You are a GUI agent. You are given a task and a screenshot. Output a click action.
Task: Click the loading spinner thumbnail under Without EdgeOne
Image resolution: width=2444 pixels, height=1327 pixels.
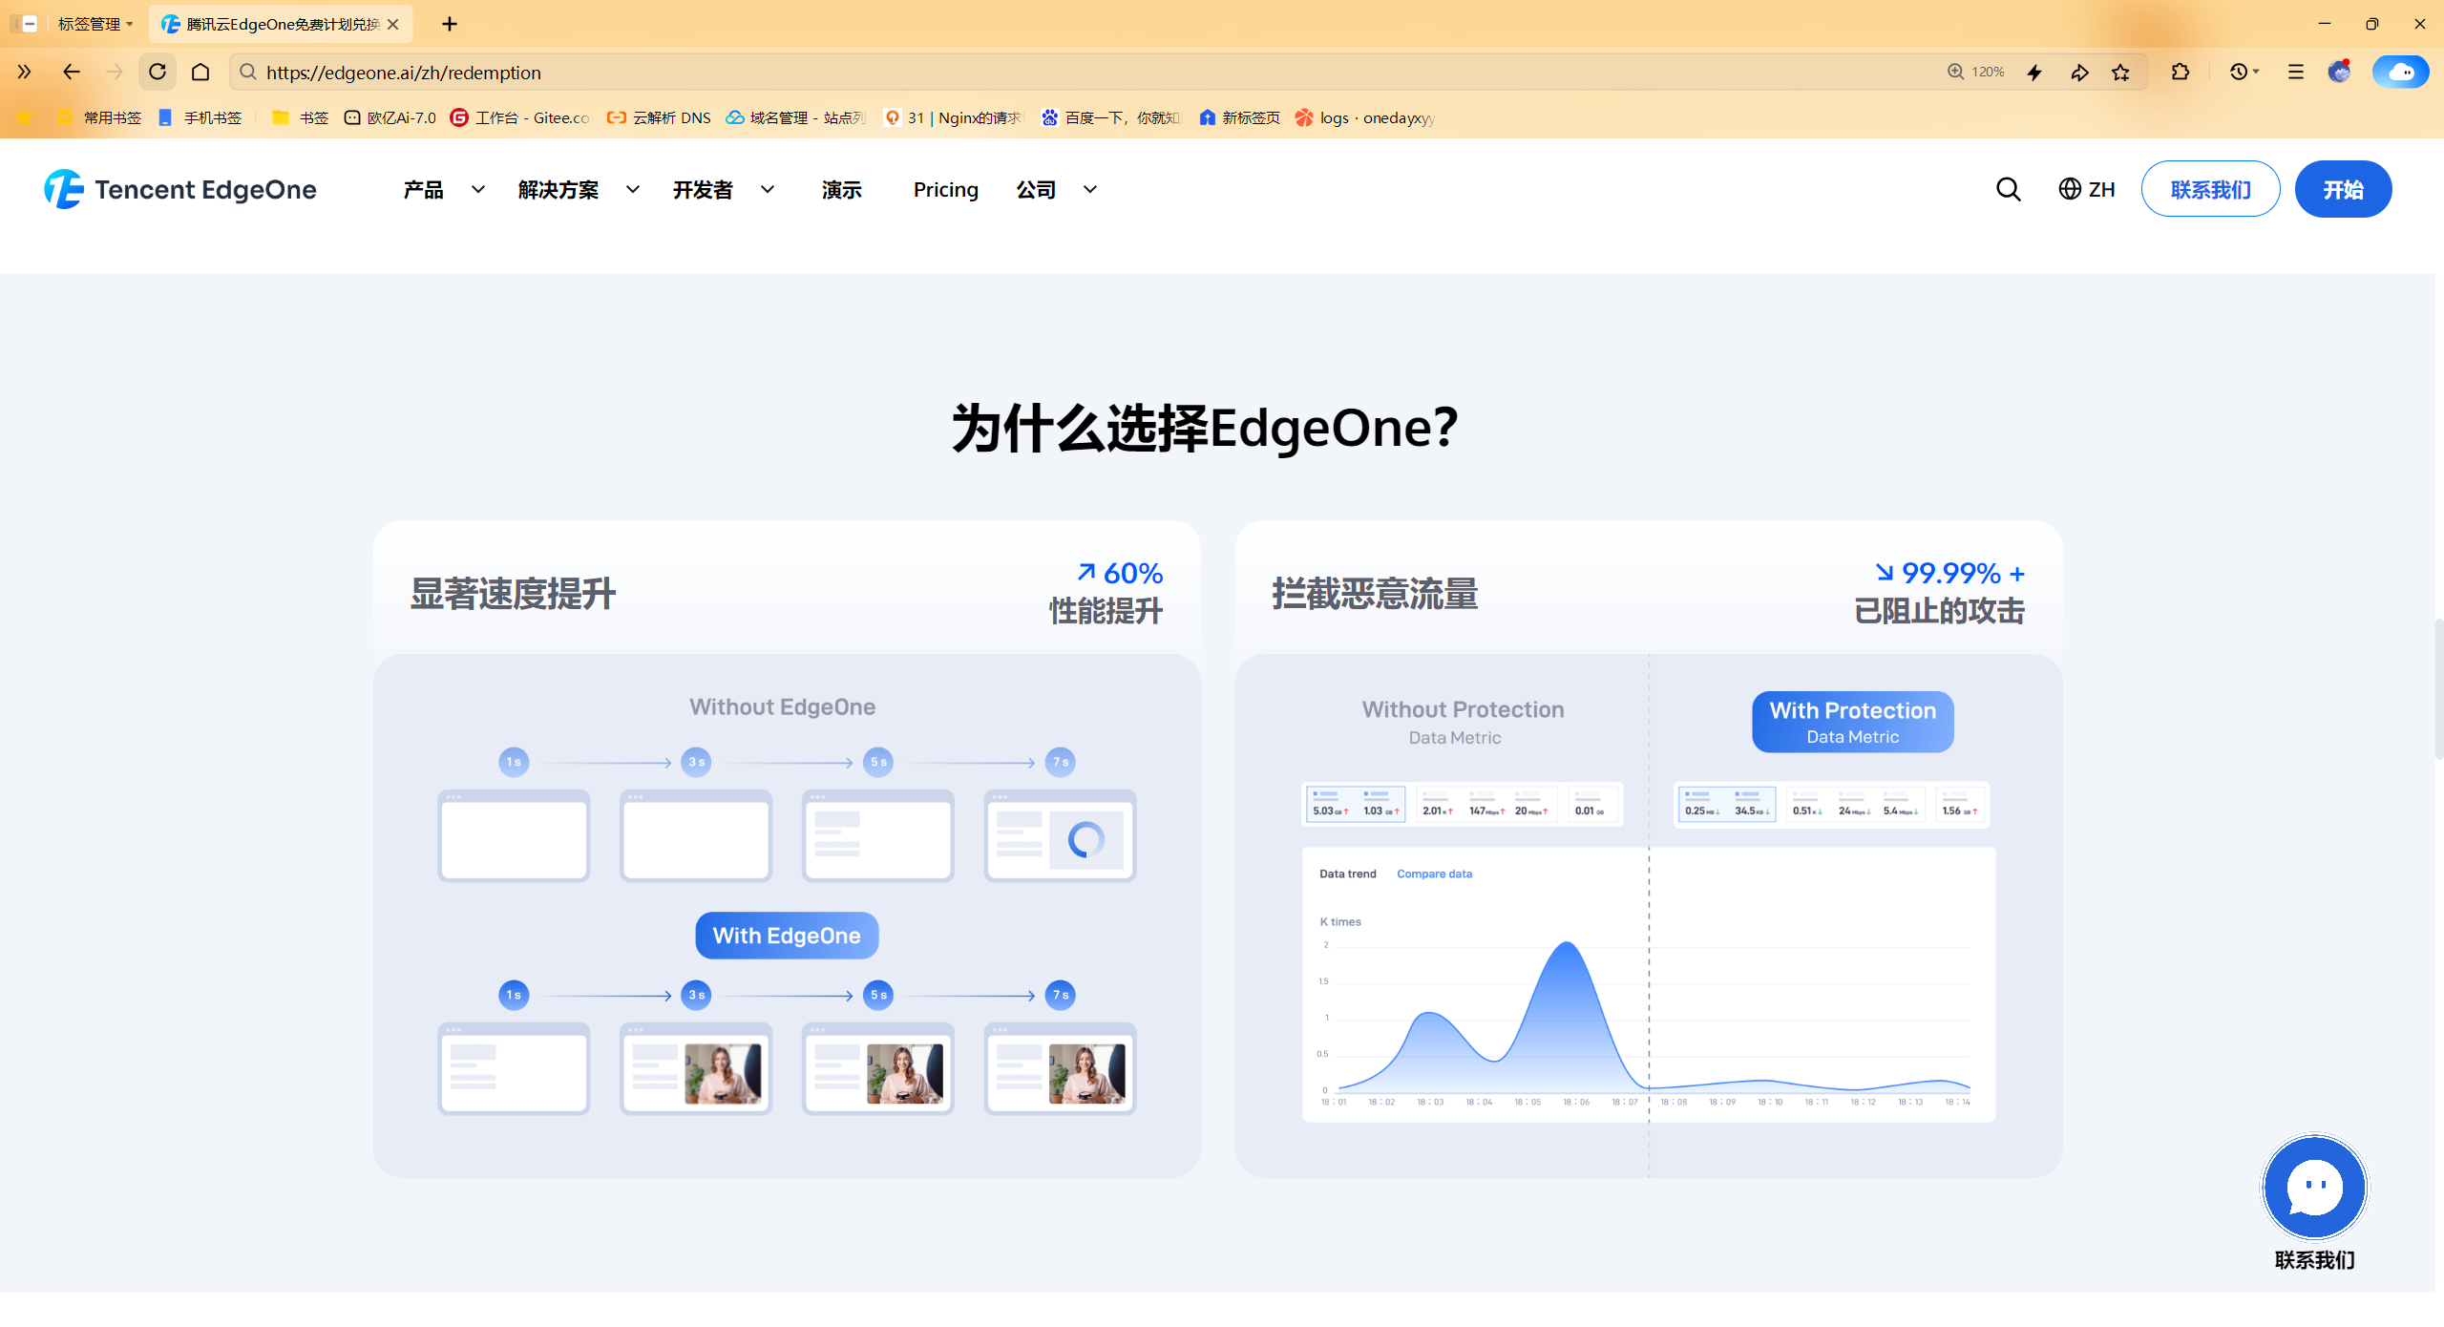pyautogui.click(x=1060, y=834)
